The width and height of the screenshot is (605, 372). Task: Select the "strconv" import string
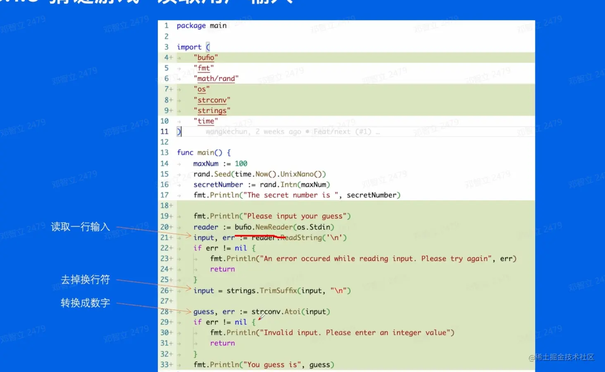point(212,100)
